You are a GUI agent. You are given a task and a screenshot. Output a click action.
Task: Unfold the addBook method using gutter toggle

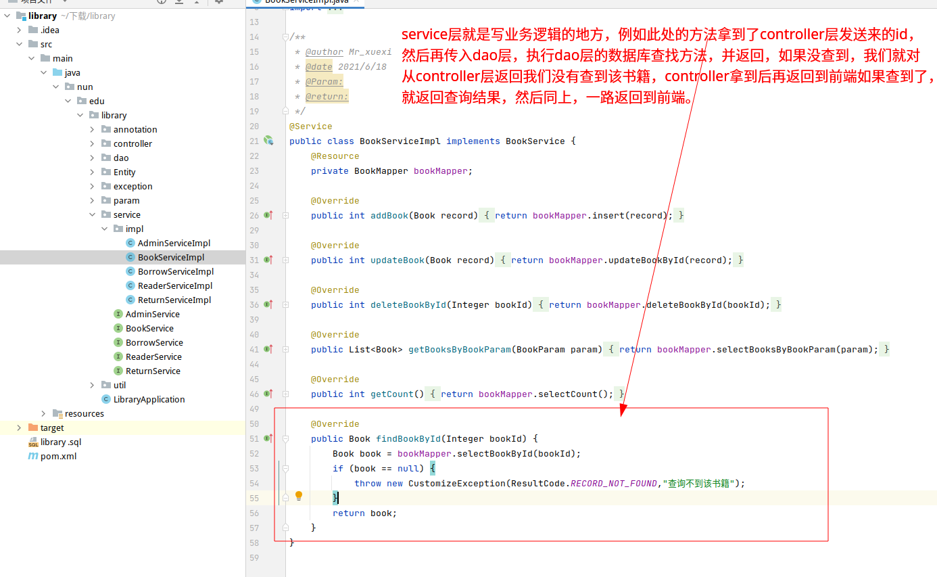[285, 215]
